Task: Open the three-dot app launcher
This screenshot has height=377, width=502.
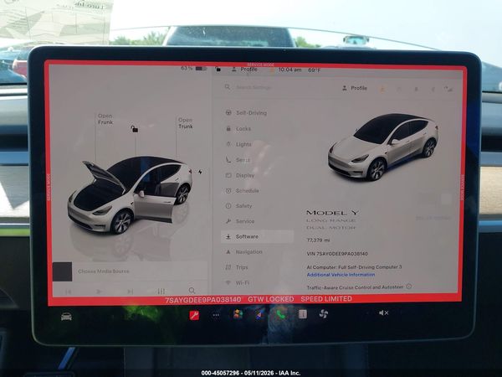Action: [216, 315]
